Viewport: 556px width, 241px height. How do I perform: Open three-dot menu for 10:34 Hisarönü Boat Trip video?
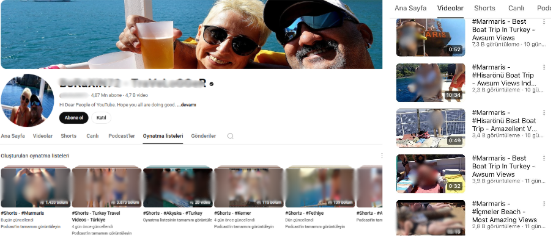[x=544, y=67]
